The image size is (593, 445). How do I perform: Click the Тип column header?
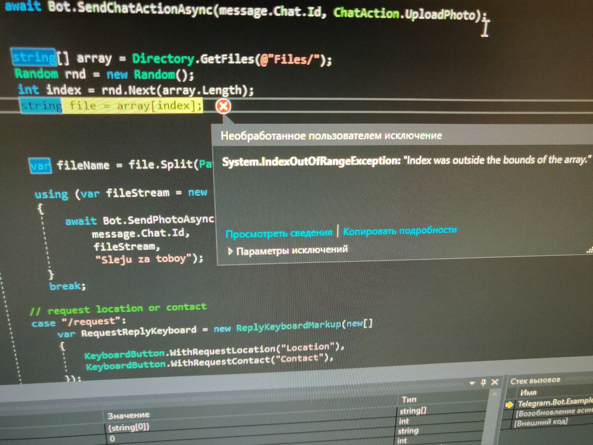[409, 399]
